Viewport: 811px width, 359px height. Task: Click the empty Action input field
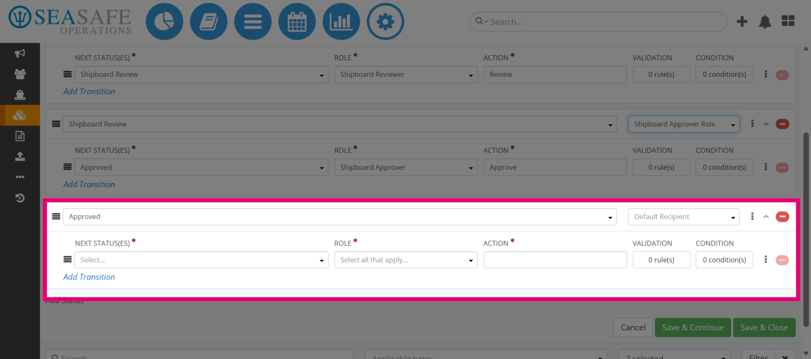(x=555, y=260)
